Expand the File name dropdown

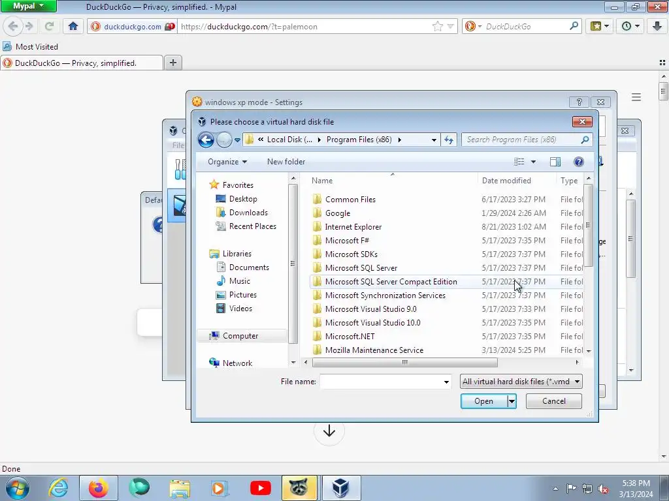pyautogui.click(x=446, y=382)
